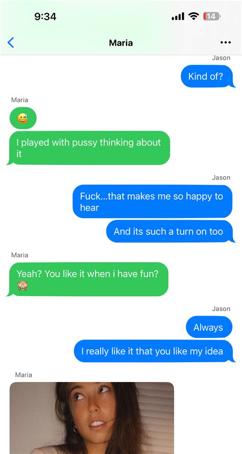Select the 'Kind of?' message bubble
The height and width of the screenshot is (454, 242).
[207, 76]
